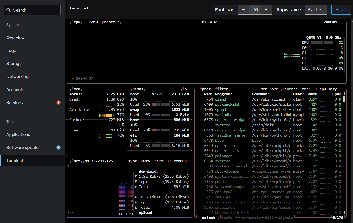Go to Storage in sidebar

[33, 64]
